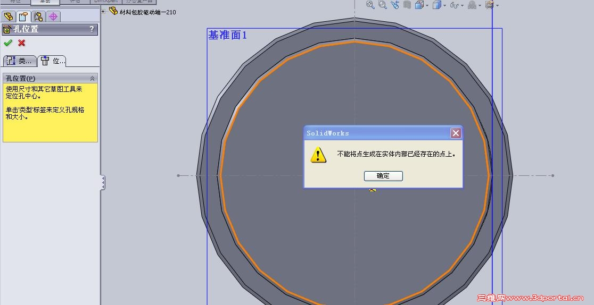Cancel hole position with red X
The width and height of the screenshot is (594, 305).
22,43
